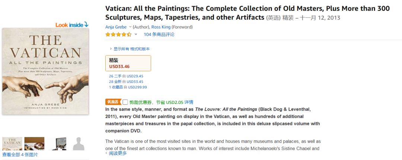Screen dimensions: 402x160
Task: Check the clip coupon checkbox
Action: click(x=125, y=102)
